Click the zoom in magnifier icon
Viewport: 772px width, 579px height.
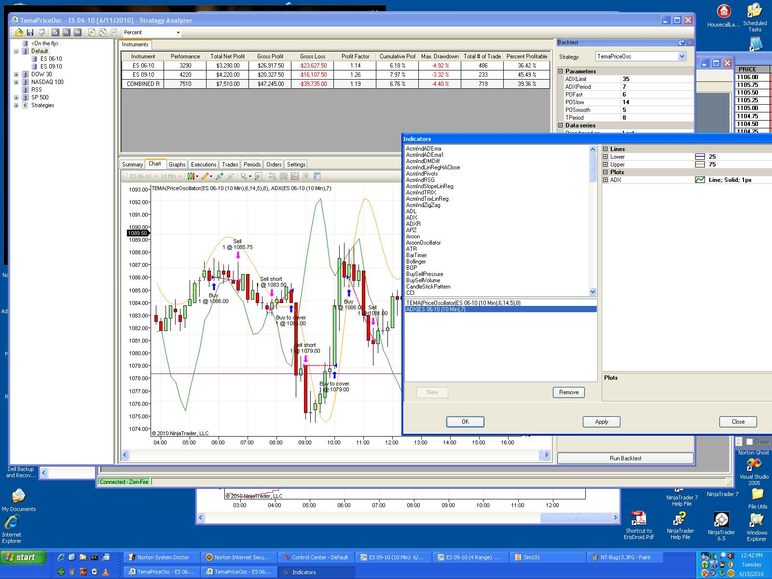pos(220,177)
